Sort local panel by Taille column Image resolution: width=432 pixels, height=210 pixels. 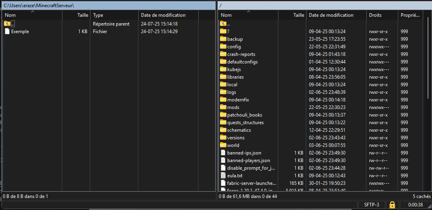(x=76, y=15)
